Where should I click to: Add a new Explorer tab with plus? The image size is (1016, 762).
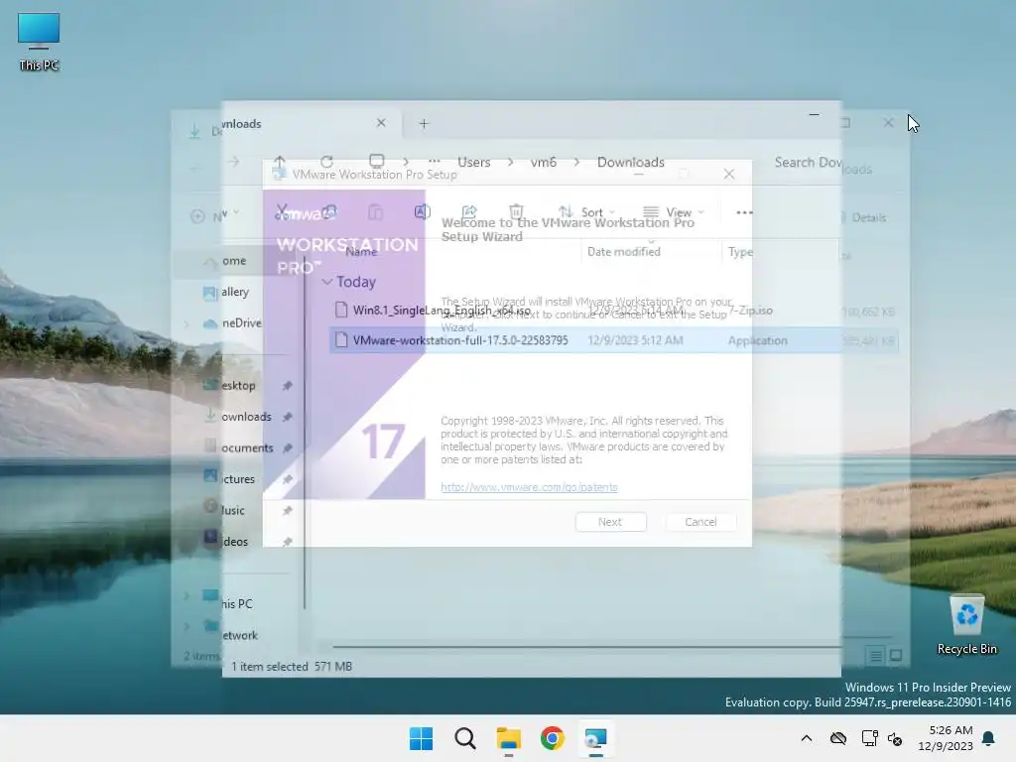424,123
